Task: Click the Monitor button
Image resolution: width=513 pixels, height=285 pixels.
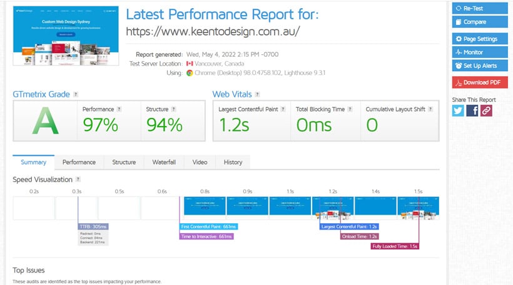Action: pyautogui.click(x=480, y=52)
